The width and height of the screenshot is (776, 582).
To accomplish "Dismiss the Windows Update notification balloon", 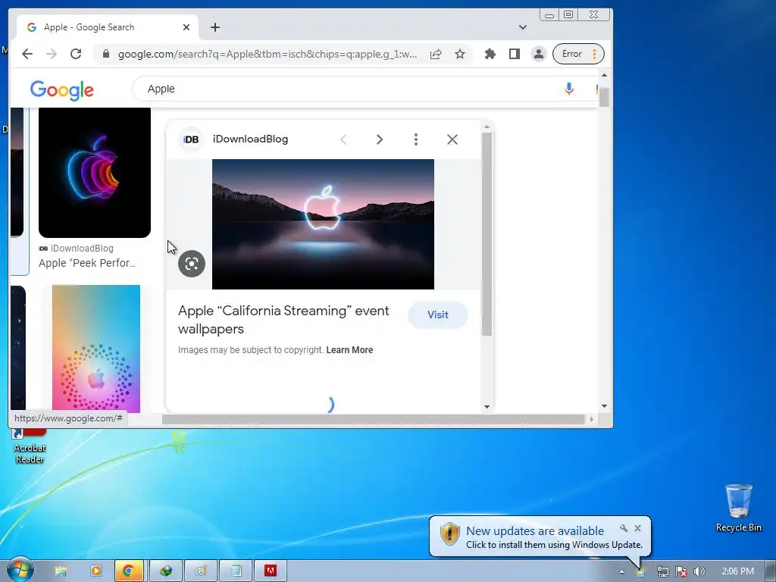I will (x=638, y=528).
